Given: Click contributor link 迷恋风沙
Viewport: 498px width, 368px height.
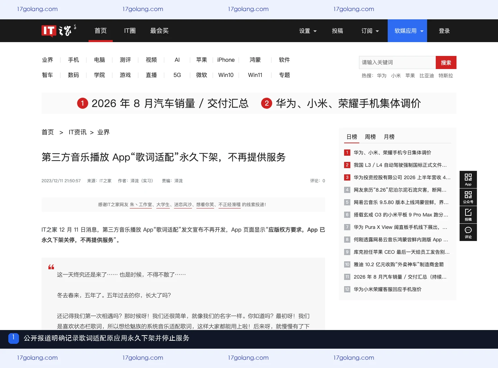Looking at the screenshot, I should [x=183, y=205].
